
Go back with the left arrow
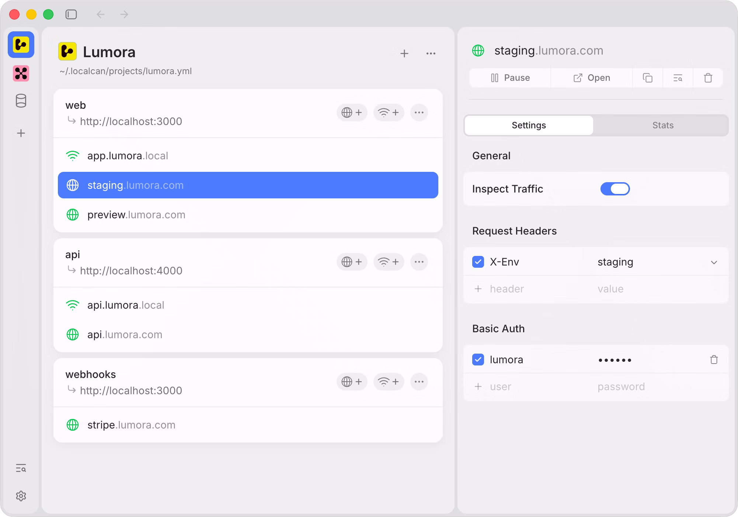point(101,14)
